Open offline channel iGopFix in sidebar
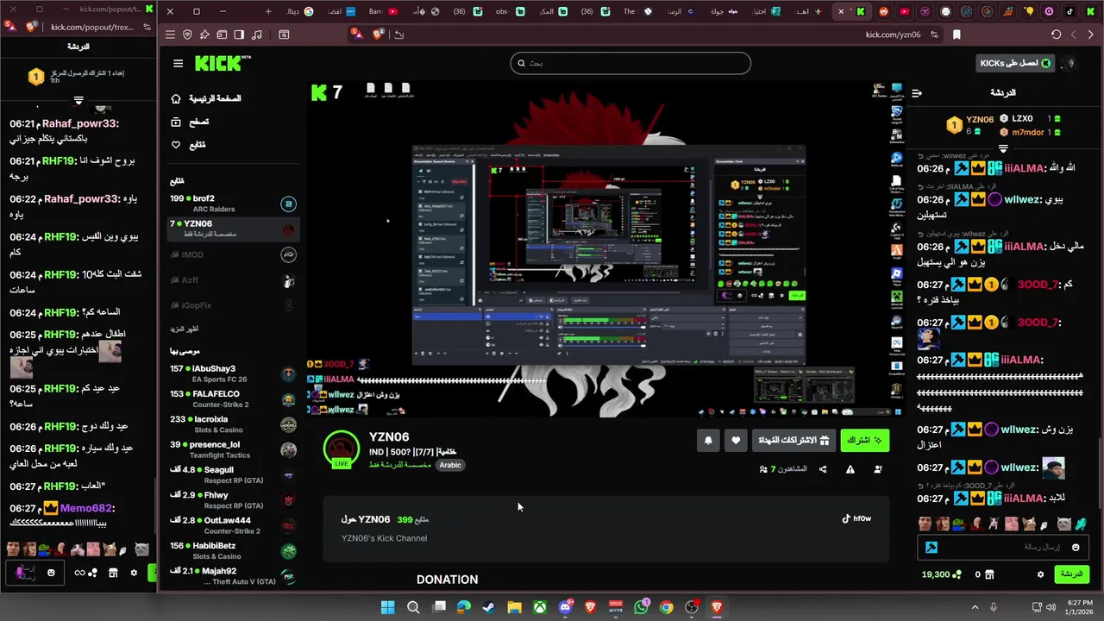This screenshot has height=621, width=1104. point(233,305)
